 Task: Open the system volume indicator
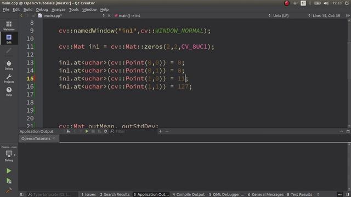click(x=326, y=3)
